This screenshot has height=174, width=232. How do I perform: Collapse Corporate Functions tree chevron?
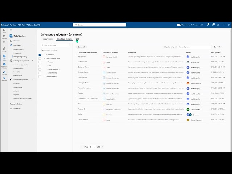(44, 58)
